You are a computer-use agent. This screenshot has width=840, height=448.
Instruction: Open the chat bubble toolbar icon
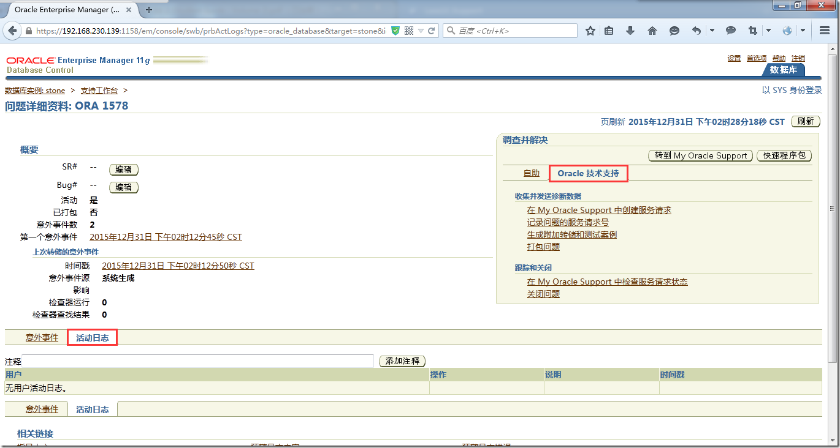click(731, 31)
